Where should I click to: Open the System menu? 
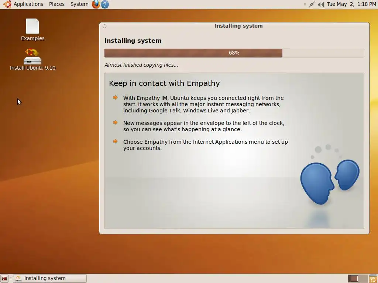79,4
